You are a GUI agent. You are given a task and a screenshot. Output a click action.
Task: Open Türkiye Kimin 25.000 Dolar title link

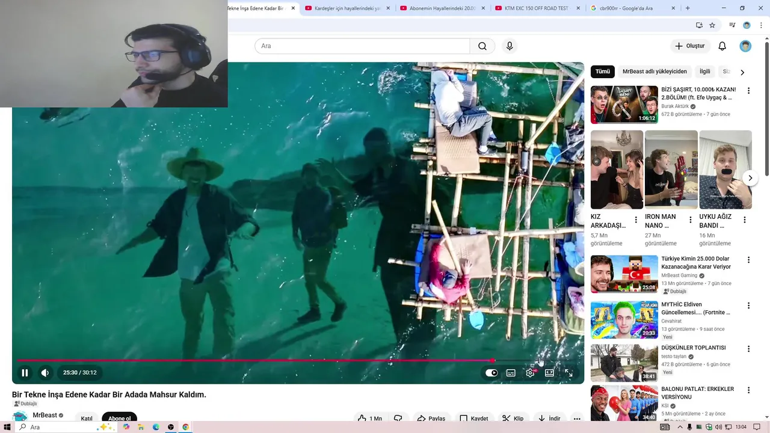tap(696, 263)
